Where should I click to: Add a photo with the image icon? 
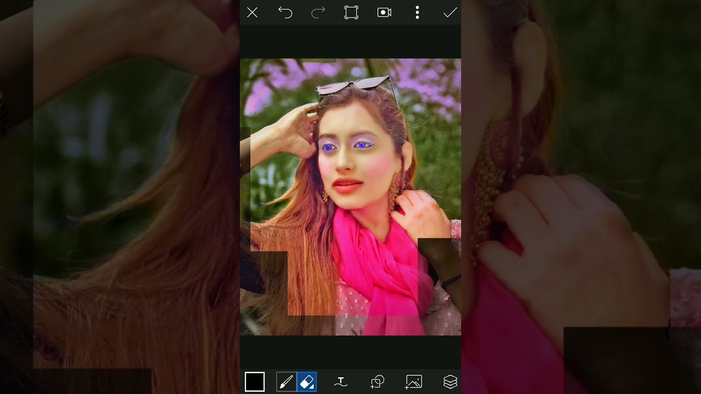point(413,382)
